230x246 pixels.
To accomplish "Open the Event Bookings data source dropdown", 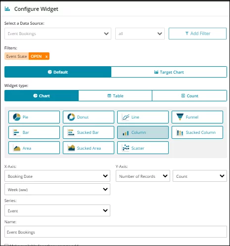I will 58,34.
